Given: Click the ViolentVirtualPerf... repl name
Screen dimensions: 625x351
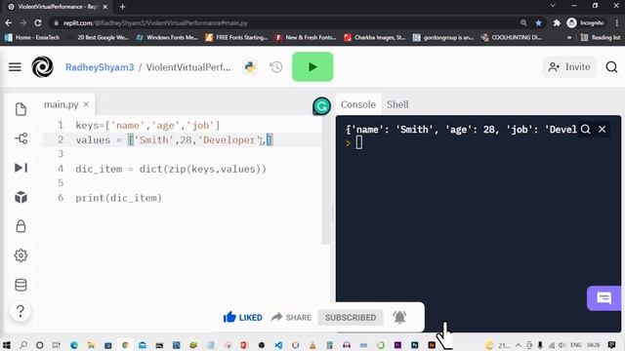Looking at the screenshot, I should click(x=188, y=67).
